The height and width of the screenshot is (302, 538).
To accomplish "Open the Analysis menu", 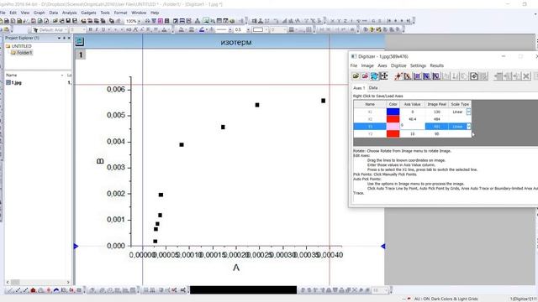I will (x=69, y=13).
